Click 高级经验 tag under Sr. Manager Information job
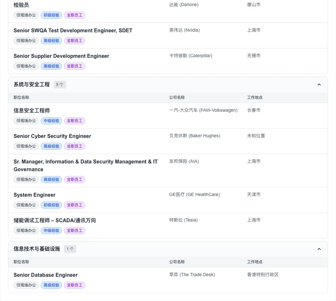Image resolution: width=336 pixels, height=301 pixels. click(x=51, y=179)
